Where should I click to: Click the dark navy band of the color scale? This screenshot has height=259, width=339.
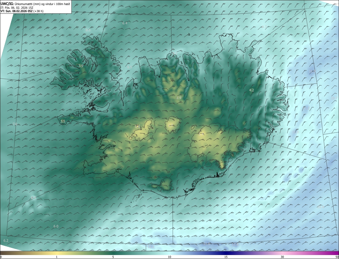(226, 253)
